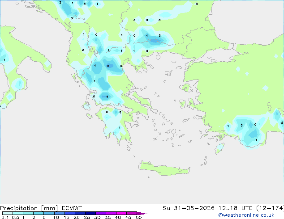Click the violet 30–35 legend swatch

(101, 213)
